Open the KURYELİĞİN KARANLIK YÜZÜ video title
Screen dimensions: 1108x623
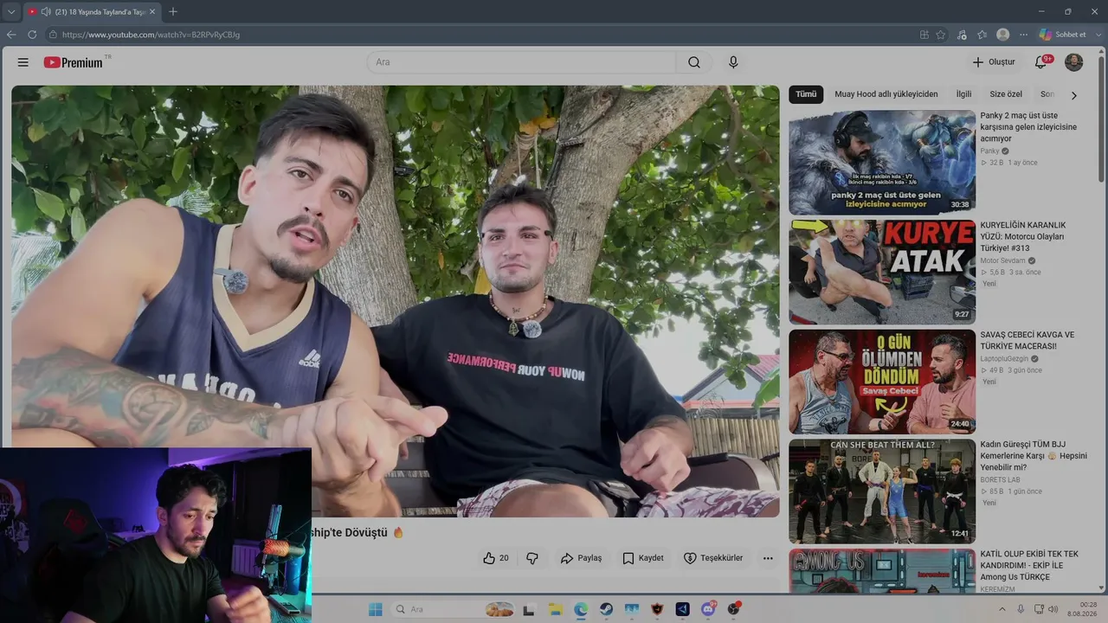[1023, 236]
